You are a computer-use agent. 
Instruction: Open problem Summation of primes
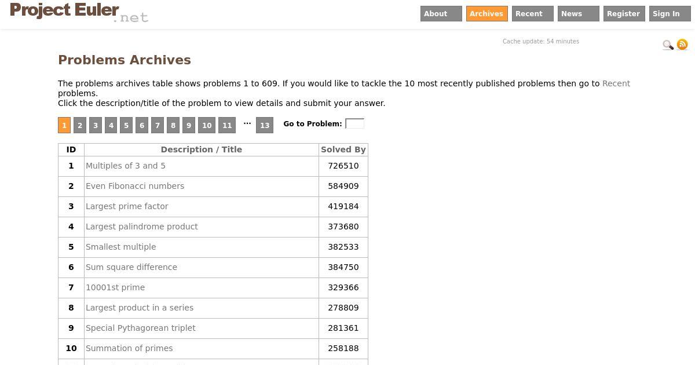(x=129, y=348)
